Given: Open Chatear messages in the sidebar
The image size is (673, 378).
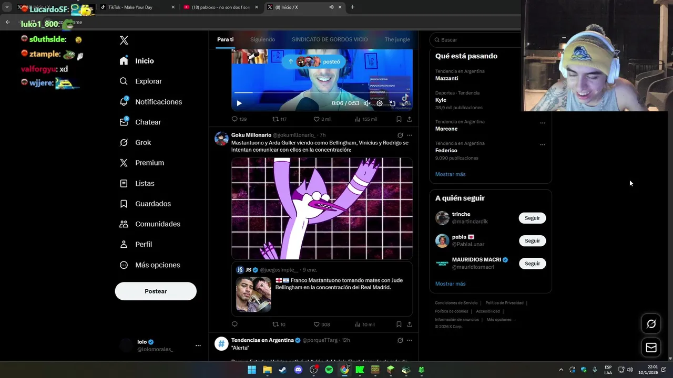Looking at the screenshot, I should click(140, 122).
